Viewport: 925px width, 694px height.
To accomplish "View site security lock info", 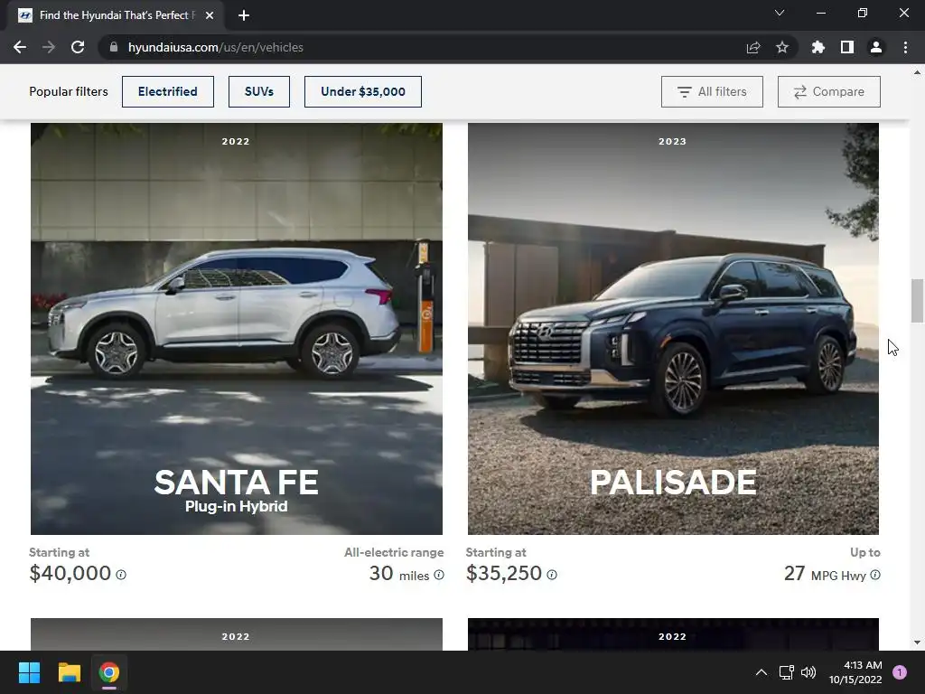I will tap(114, 47).
